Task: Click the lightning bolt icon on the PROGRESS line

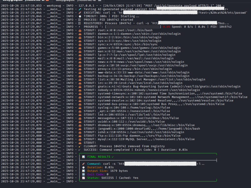Action: click(80, 27)
